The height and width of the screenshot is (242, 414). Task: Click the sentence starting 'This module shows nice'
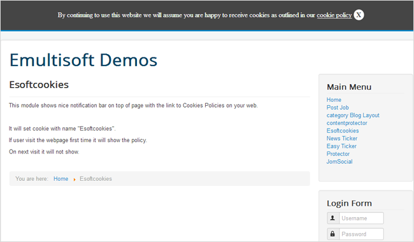pos(133,106)
